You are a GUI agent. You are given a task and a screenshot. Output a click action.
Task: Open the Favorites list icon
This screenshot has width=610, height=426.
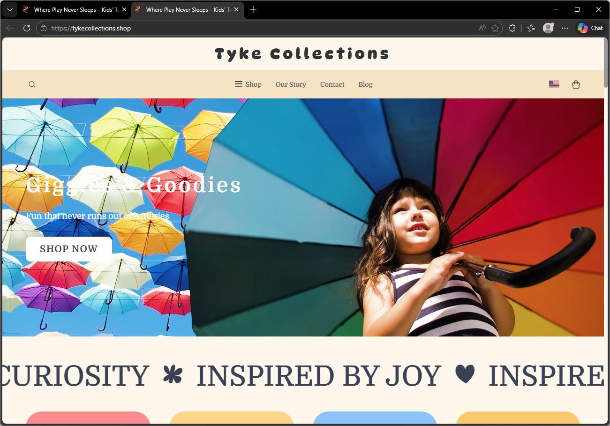tap(531, 28)
